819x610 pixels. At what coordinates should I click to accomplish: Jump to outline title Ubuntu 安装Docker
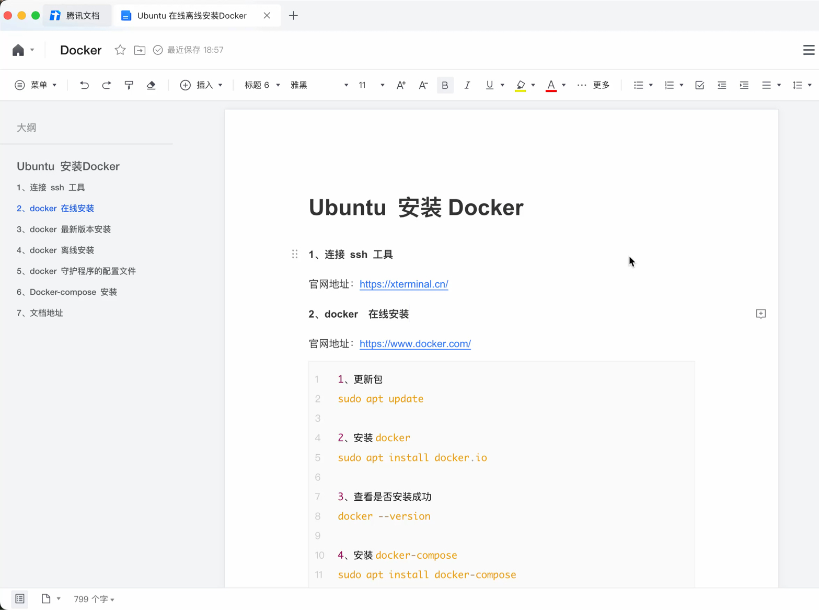[x=68, y=166]
